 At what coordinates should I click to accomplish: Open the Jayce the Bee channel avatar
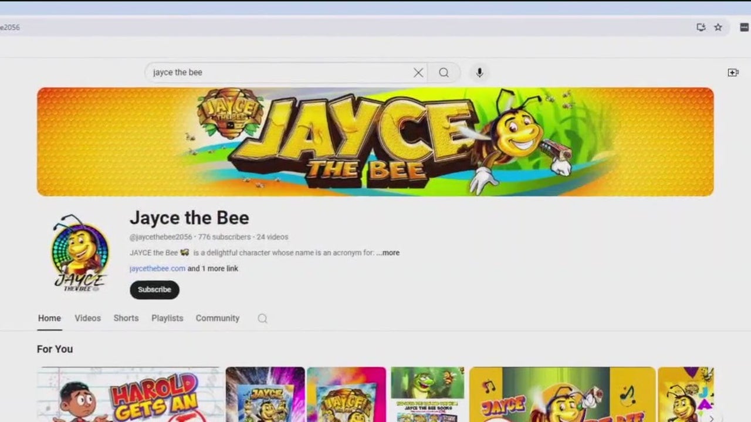point(79,253)
